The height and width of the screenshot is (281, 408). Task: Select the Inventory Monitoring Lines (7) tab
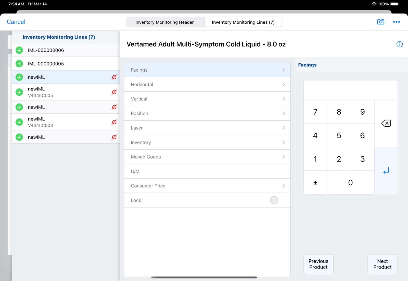[243, 22]
